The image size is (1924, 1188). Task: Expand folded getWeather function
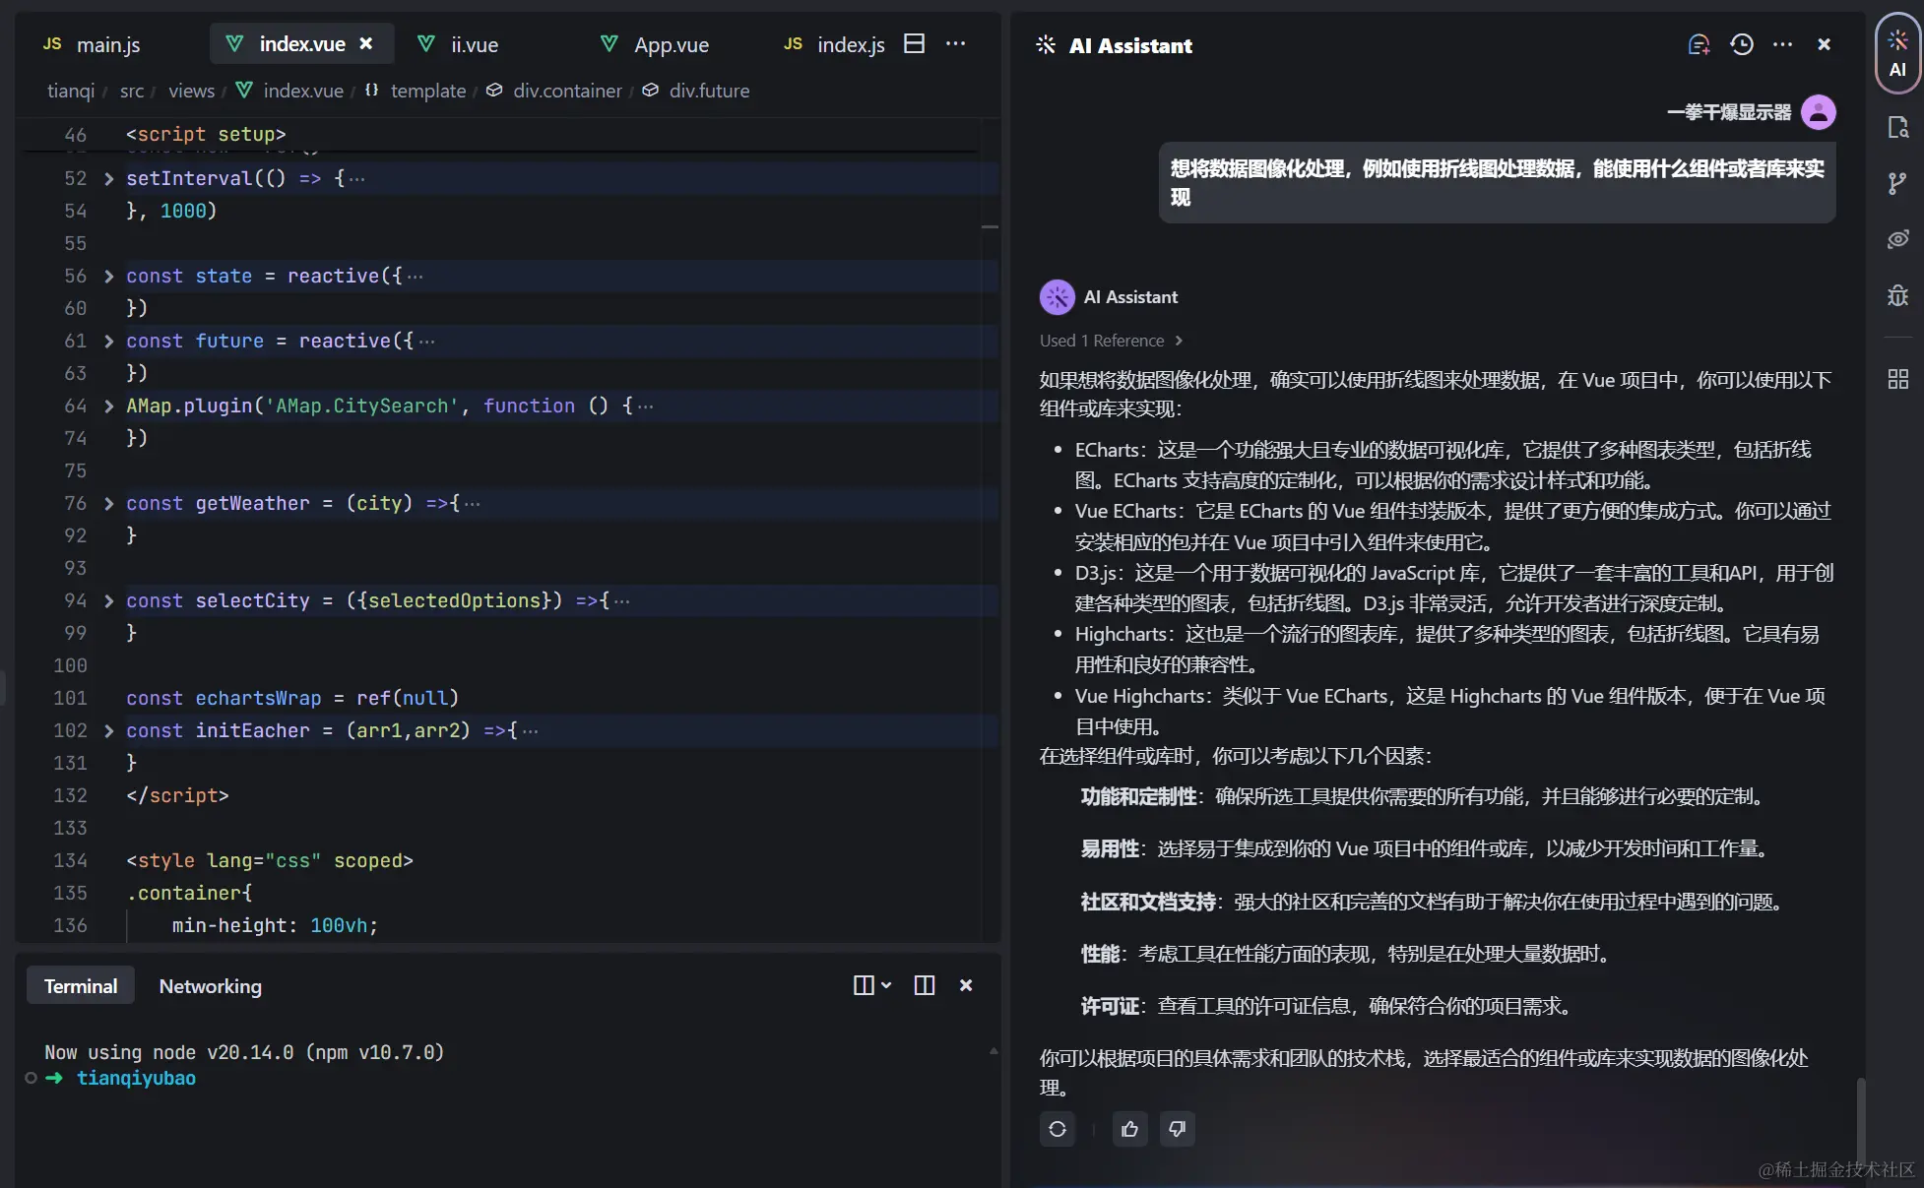pos(109,503)
